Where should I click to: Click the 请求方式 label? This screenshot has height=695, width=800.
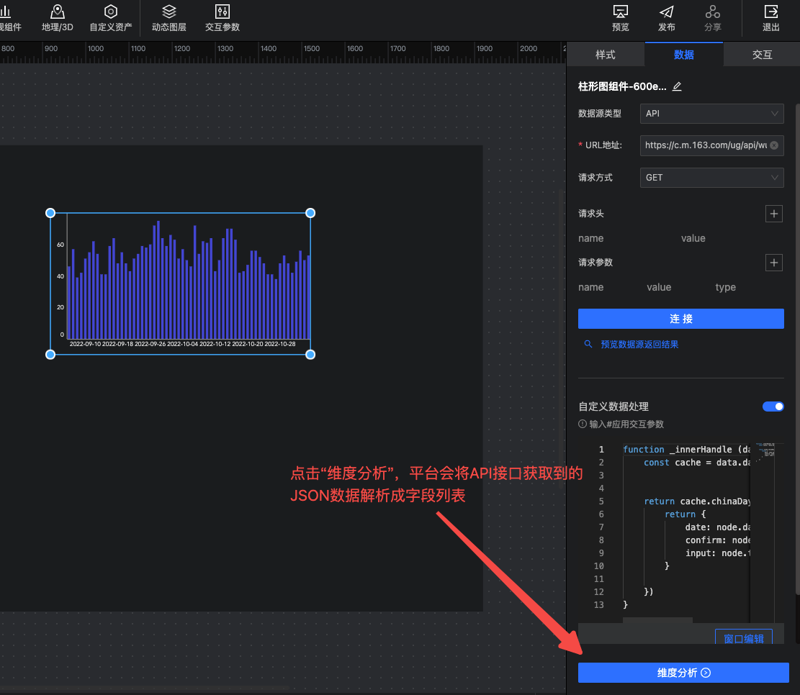(x=595, y=178)
